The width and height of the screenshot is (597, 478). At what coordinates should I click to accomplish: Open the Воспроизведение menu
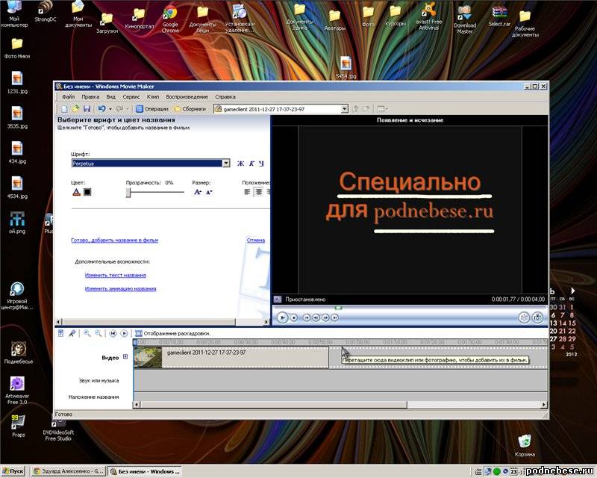coord(187,97)
